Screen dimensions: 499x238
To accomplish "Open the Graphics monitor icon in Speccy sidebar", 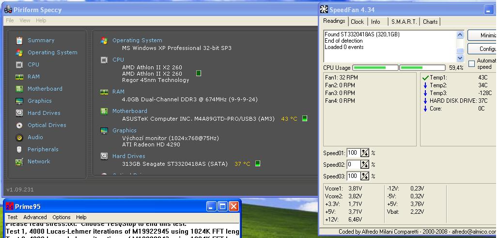I will coord(19,101).
